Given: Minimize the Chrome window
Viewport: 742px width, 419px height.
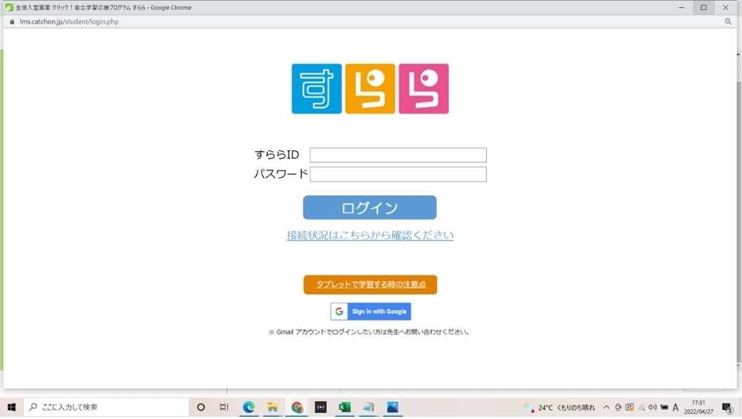Looking at the screenshot, I should tap(681, 7).
